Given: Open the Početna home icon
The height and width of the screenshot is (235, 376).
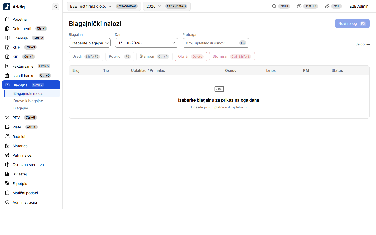Looking at the screenshot, I should coord(7,19).
